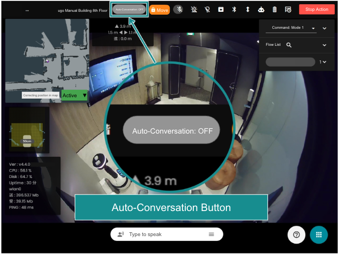Click the CPU : 56.1 % status text
Image resolution: width=338 pixels, height=254 pixels.
click(x=20, y=170)
